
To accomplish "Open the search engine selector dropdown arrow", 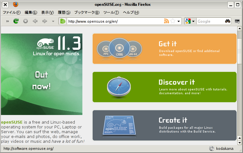I will pyautogui.click(x=193, y=21).
